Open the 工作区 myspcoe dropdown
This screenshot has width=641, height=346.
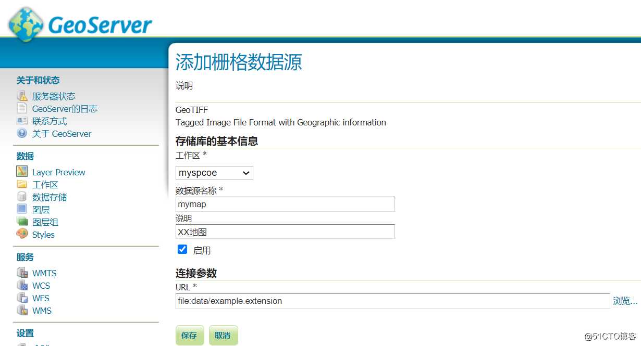point(214,173)
